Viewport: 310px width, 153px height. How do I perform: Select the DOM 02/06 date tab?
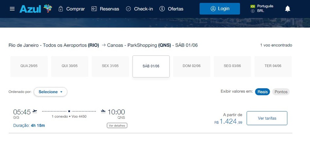pyautogui.click(x=192, y=66)
